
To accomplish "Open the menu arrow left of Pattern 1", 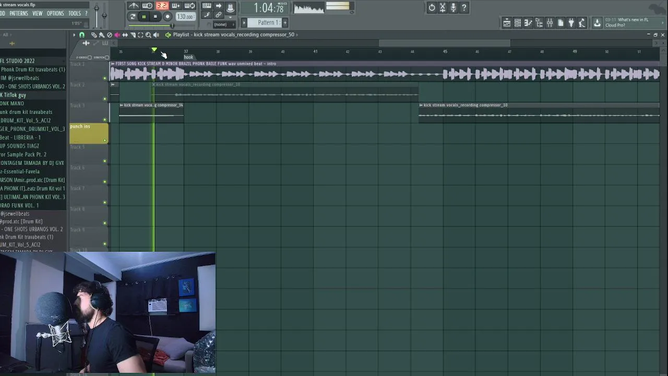I will (x=244, y=22).
